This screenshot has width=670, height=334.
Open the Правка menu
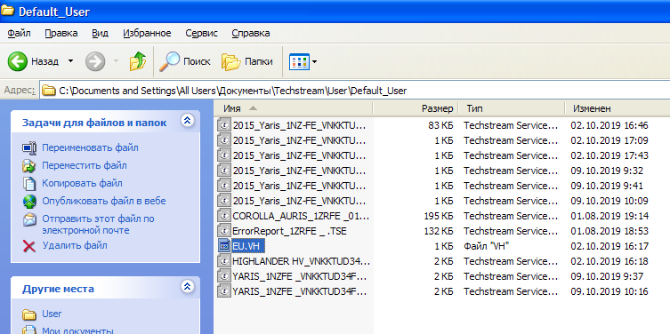coord(61,33)
